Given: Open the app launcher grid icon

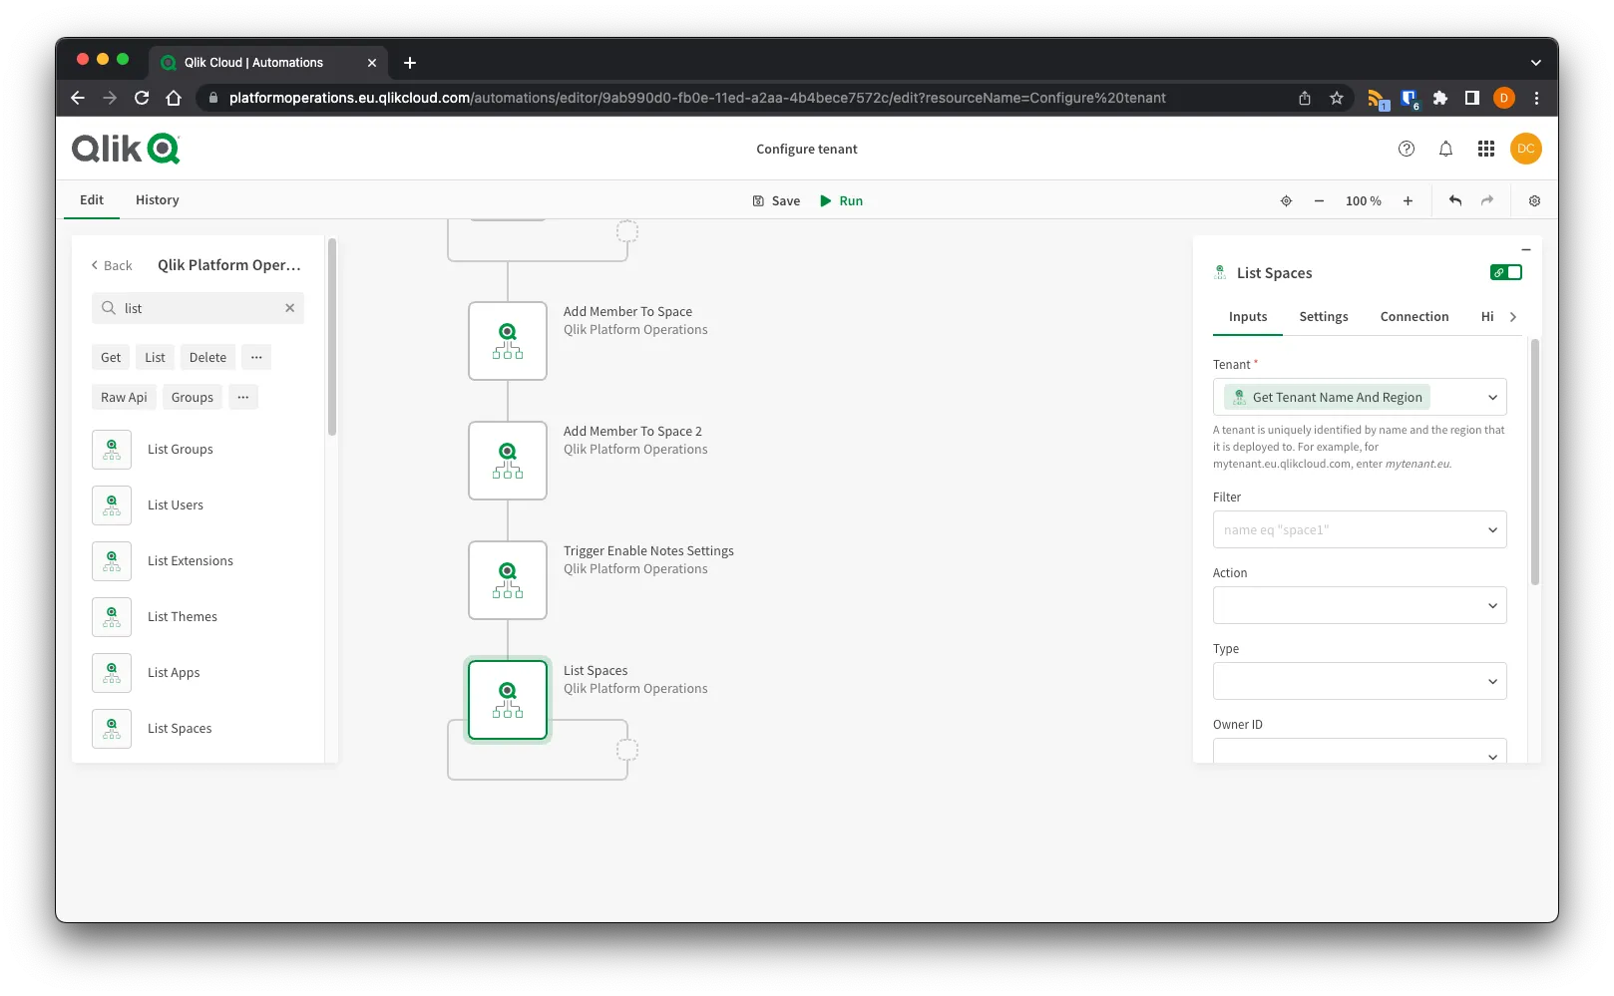Looking at the screenshot, I should coord(1485,149).
